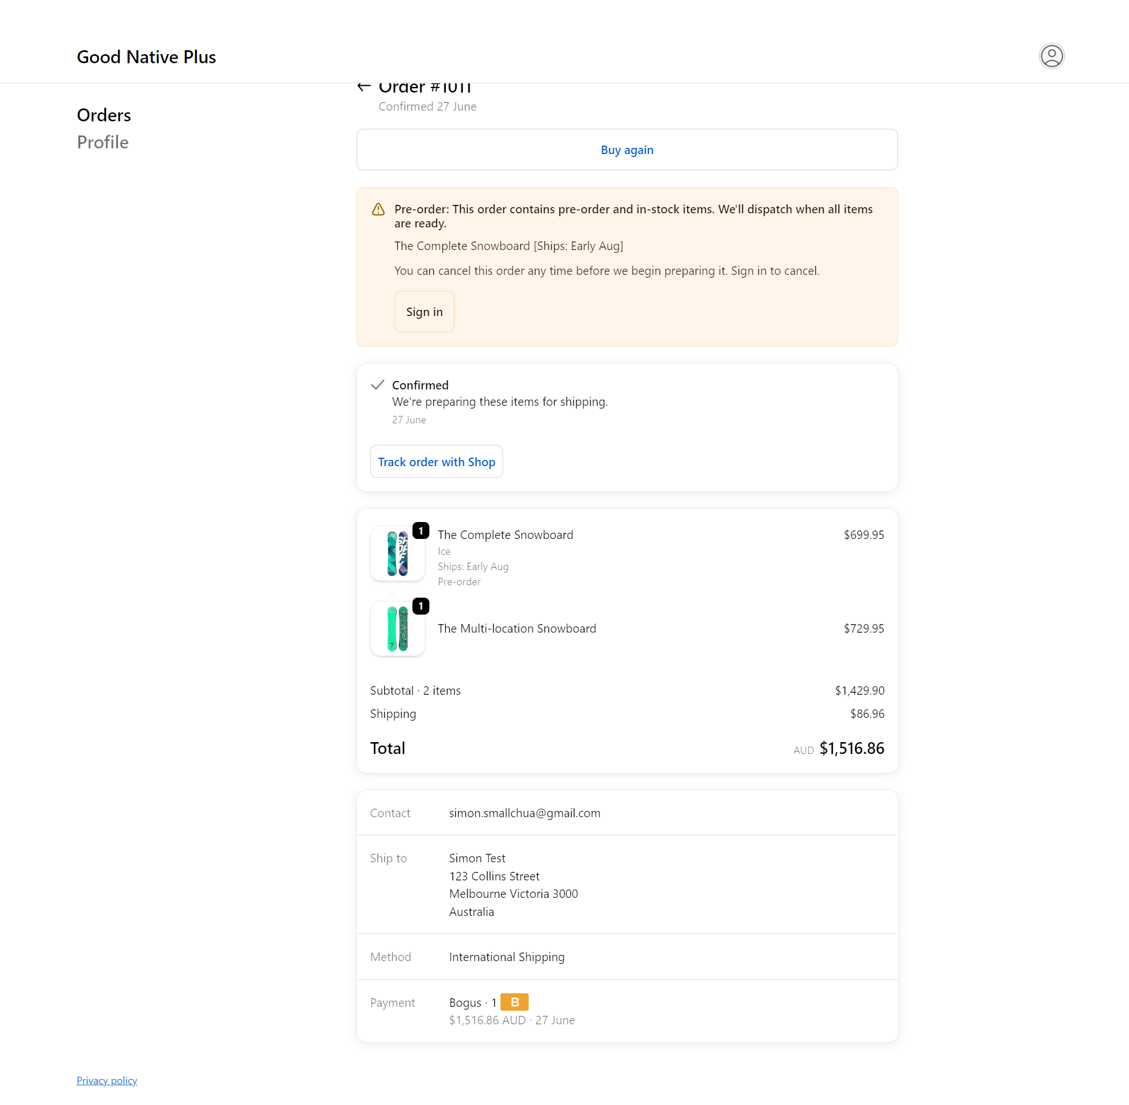The height and width of the screenshot is (1105, 1129).
Task: Click Track order with Shop
Action: click(436, 462)
